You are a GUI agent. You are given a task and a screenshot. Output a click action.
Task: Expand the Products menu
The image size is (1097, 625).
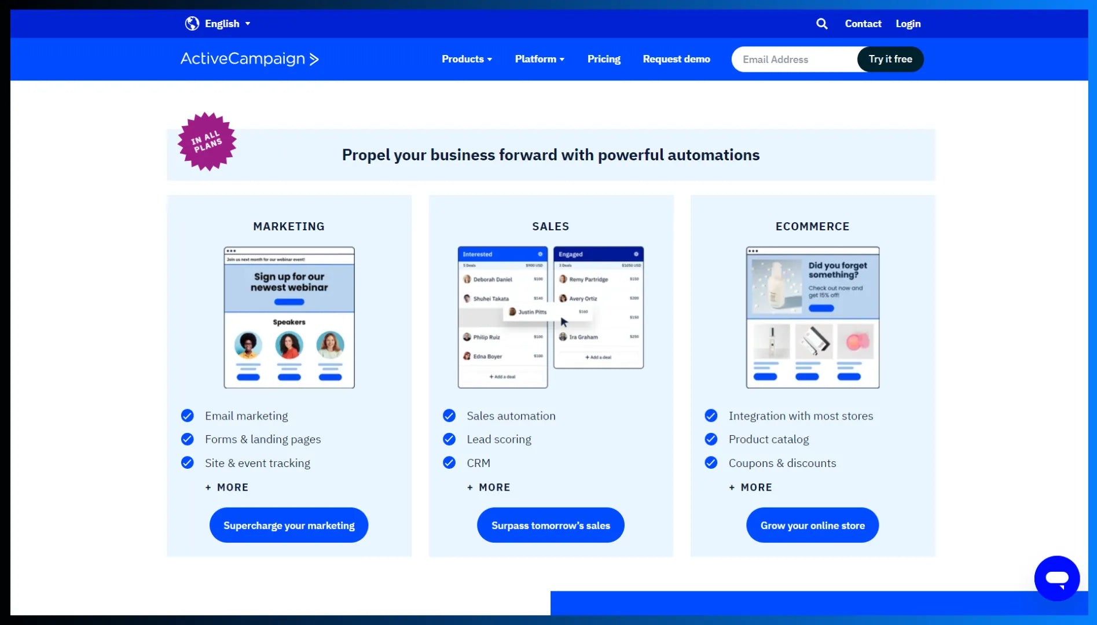[467, 59]
